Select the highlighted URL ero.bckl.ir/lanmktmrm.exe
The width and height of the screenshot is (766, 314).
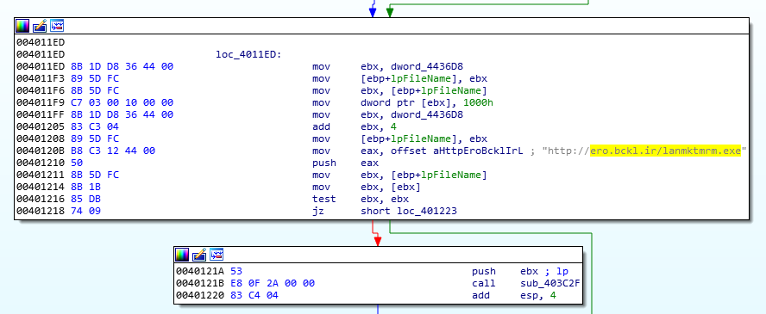coord(665,151)
